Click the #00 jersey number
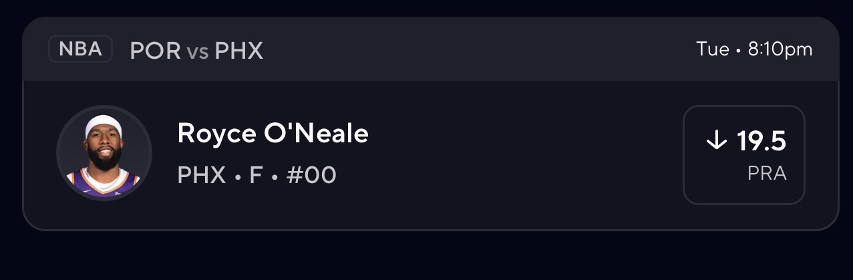This screenshot has height=280, width=853. (311, 175)
